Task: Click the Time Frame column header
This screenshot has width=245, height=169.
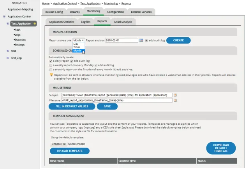Action: [83, 161]
